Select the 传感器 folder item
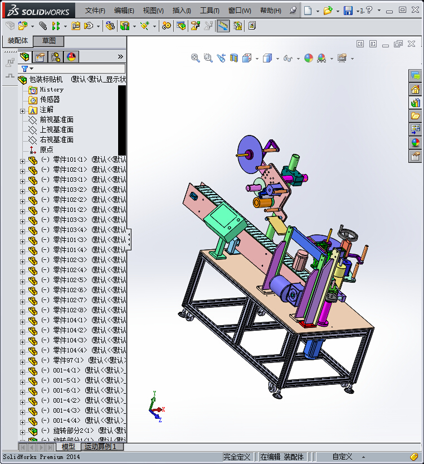Image resolution: width=424 pixels, height=464 pixels. pyautogui.click(x=50, y=99)
